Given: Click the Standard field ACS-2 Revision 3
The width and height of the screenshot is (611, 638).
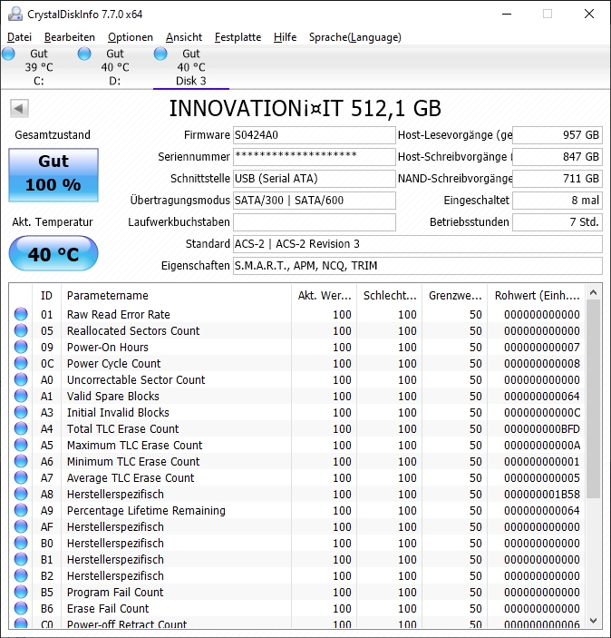Looking at the screenshot, I should tap(418, 244).
